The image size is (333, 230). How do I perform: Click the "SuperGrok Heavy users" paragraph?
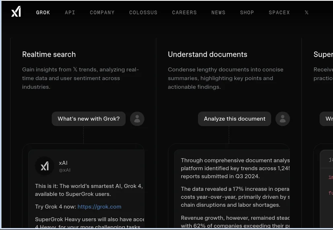[90, 223]
